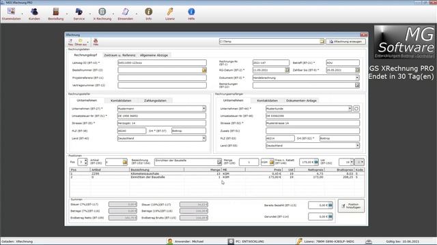Switch to Allgemeine Abzüge tab
Screen dimensions: 437x245
tap(154, 55)
